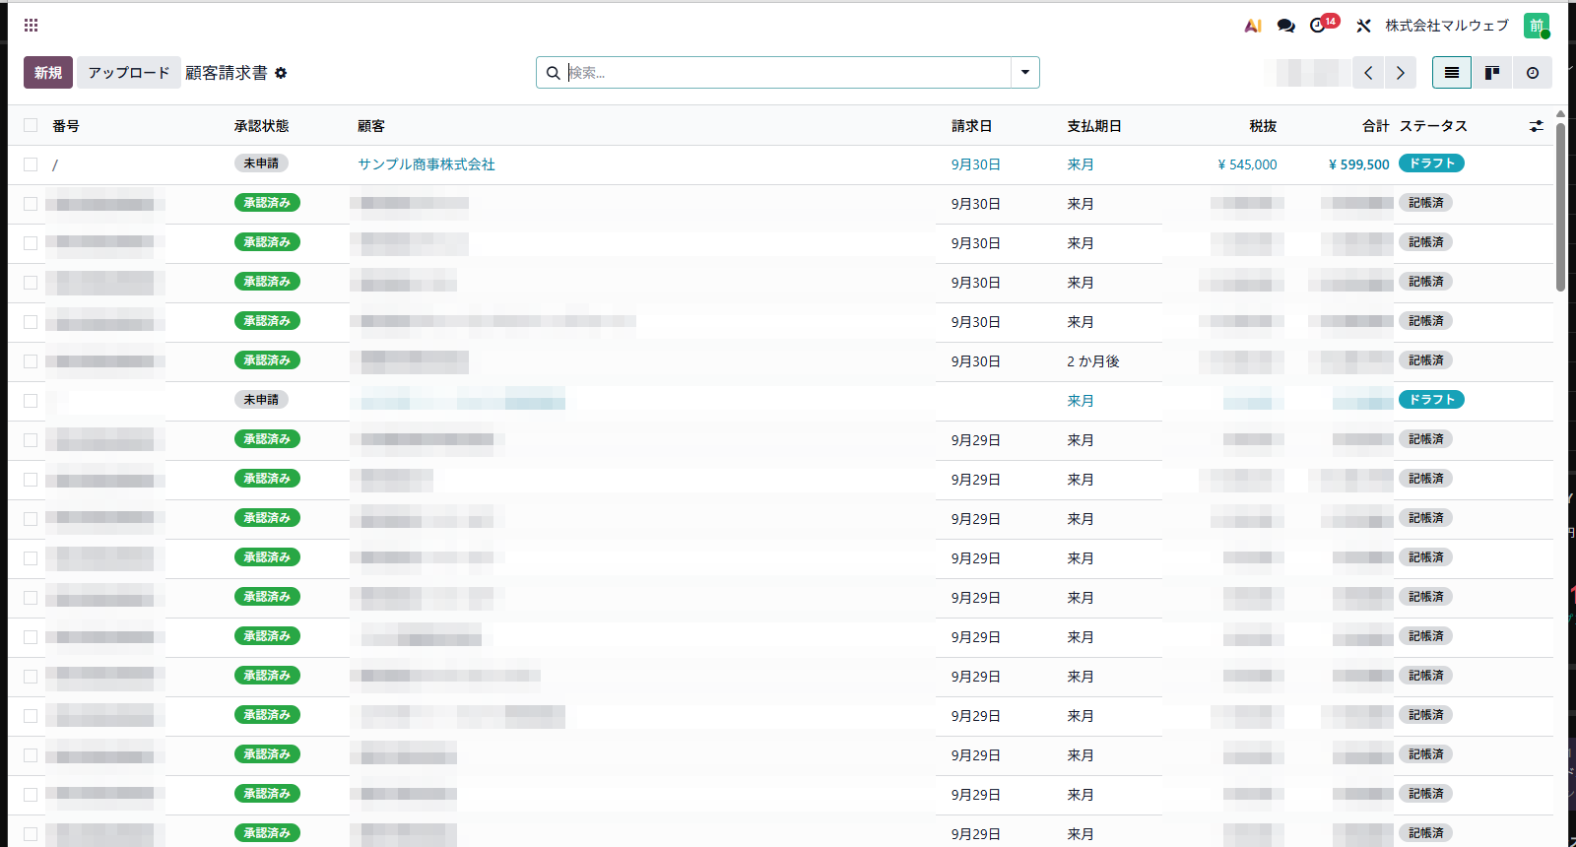Image resolution: width=1576 pixels, height=847 pixels.
Task: Open the debug tools wrench icon
Action: (x=1363, y=26)
